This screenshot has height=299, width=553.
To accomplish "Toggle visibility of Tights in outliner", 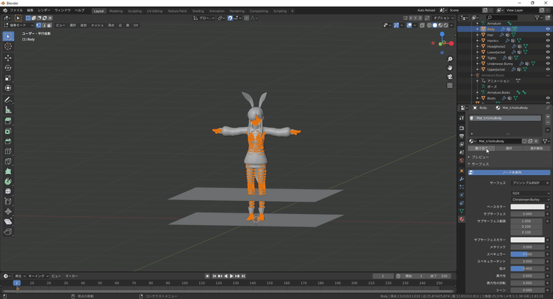I will tap(547, 58).
